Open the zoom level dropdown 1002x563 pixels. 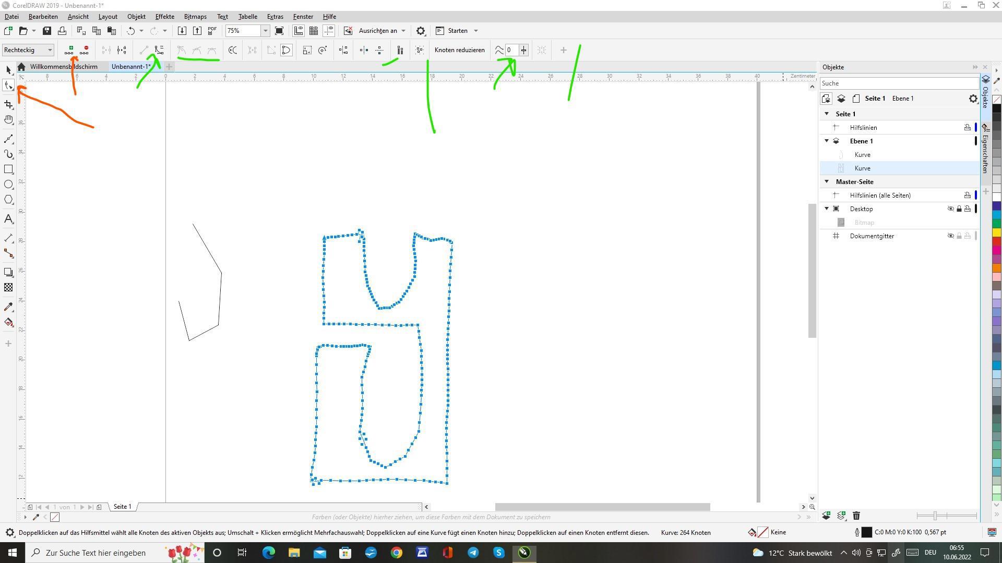coord(265,31)
